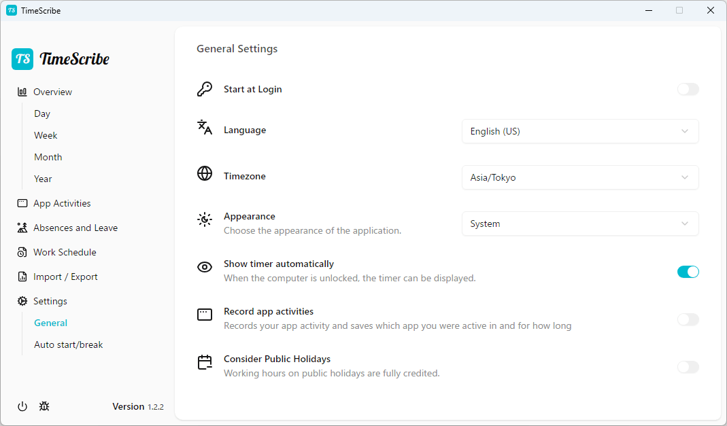Image resolution: width=727 pixels, height=426 pixels.
Task: Click the Settings gear icon
Action: pos(22,302)
